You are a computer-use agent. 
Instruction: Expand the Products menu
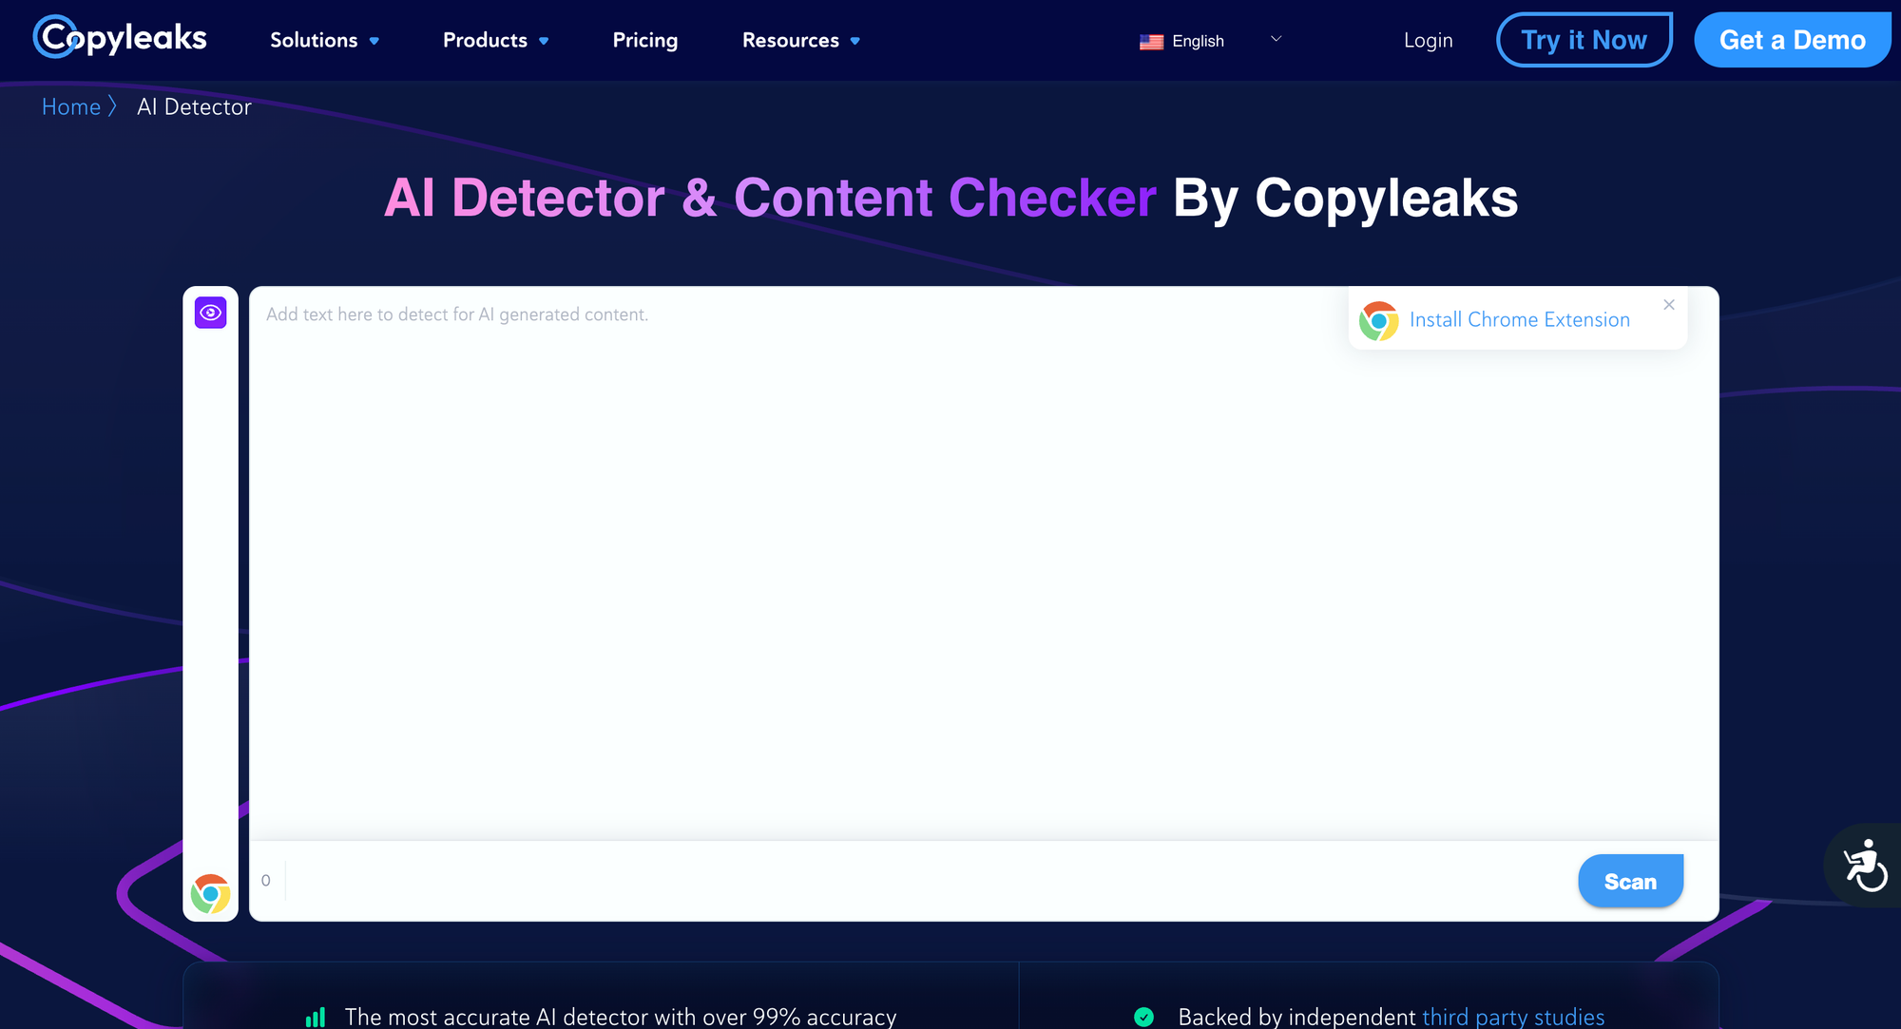pyautogui.click(x=495, y=40)
